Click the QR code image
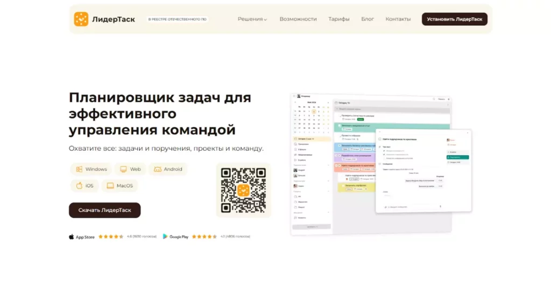The image size is (551, 300). pyautogui.click(x=243, y=190)
